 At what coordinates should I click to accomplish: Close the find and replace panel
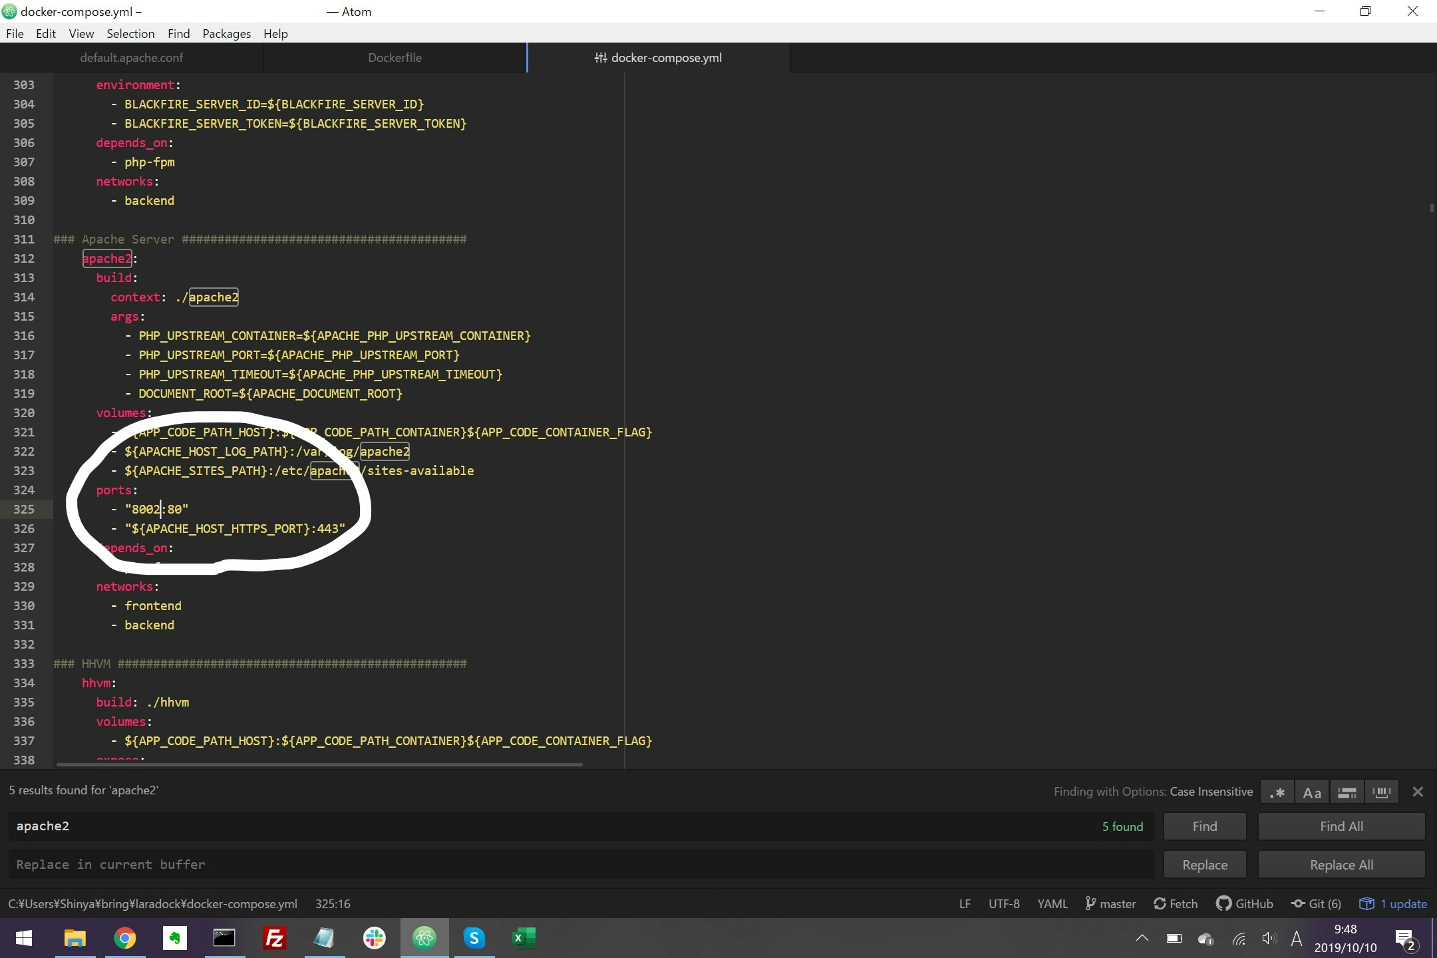(x=1418, y=792)
